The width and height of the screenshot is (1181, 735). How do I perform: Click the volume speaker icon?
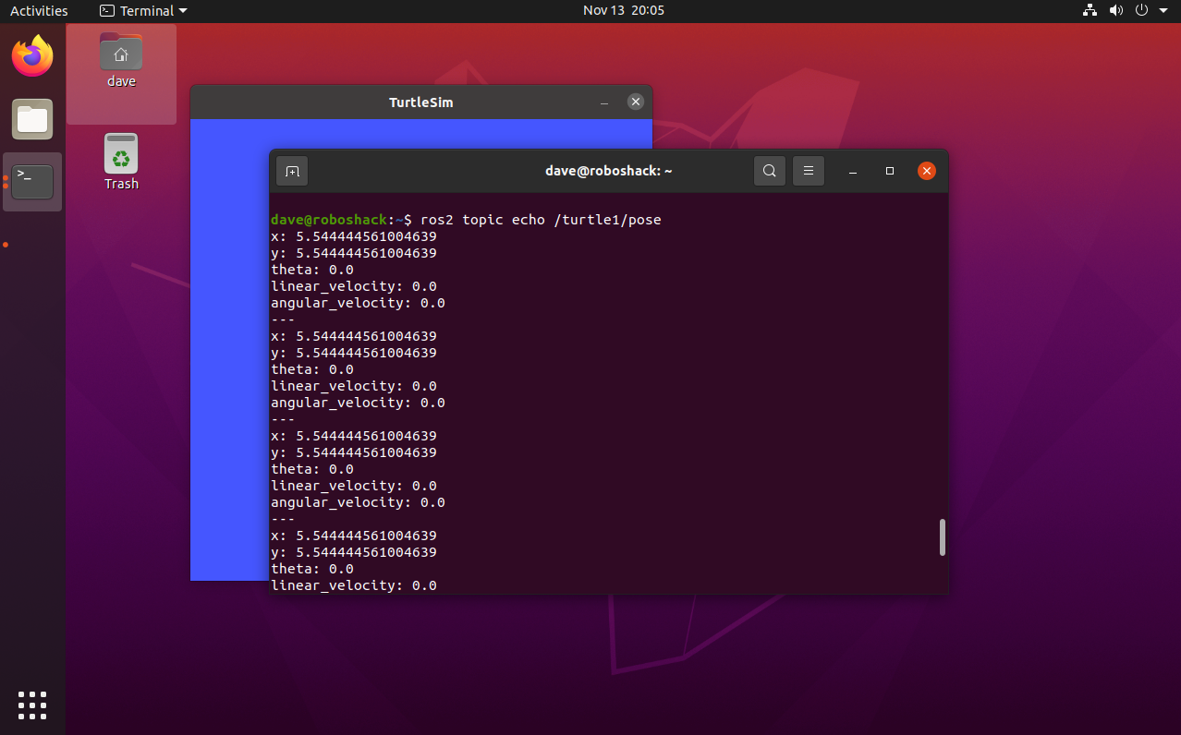click(1115, 10)
